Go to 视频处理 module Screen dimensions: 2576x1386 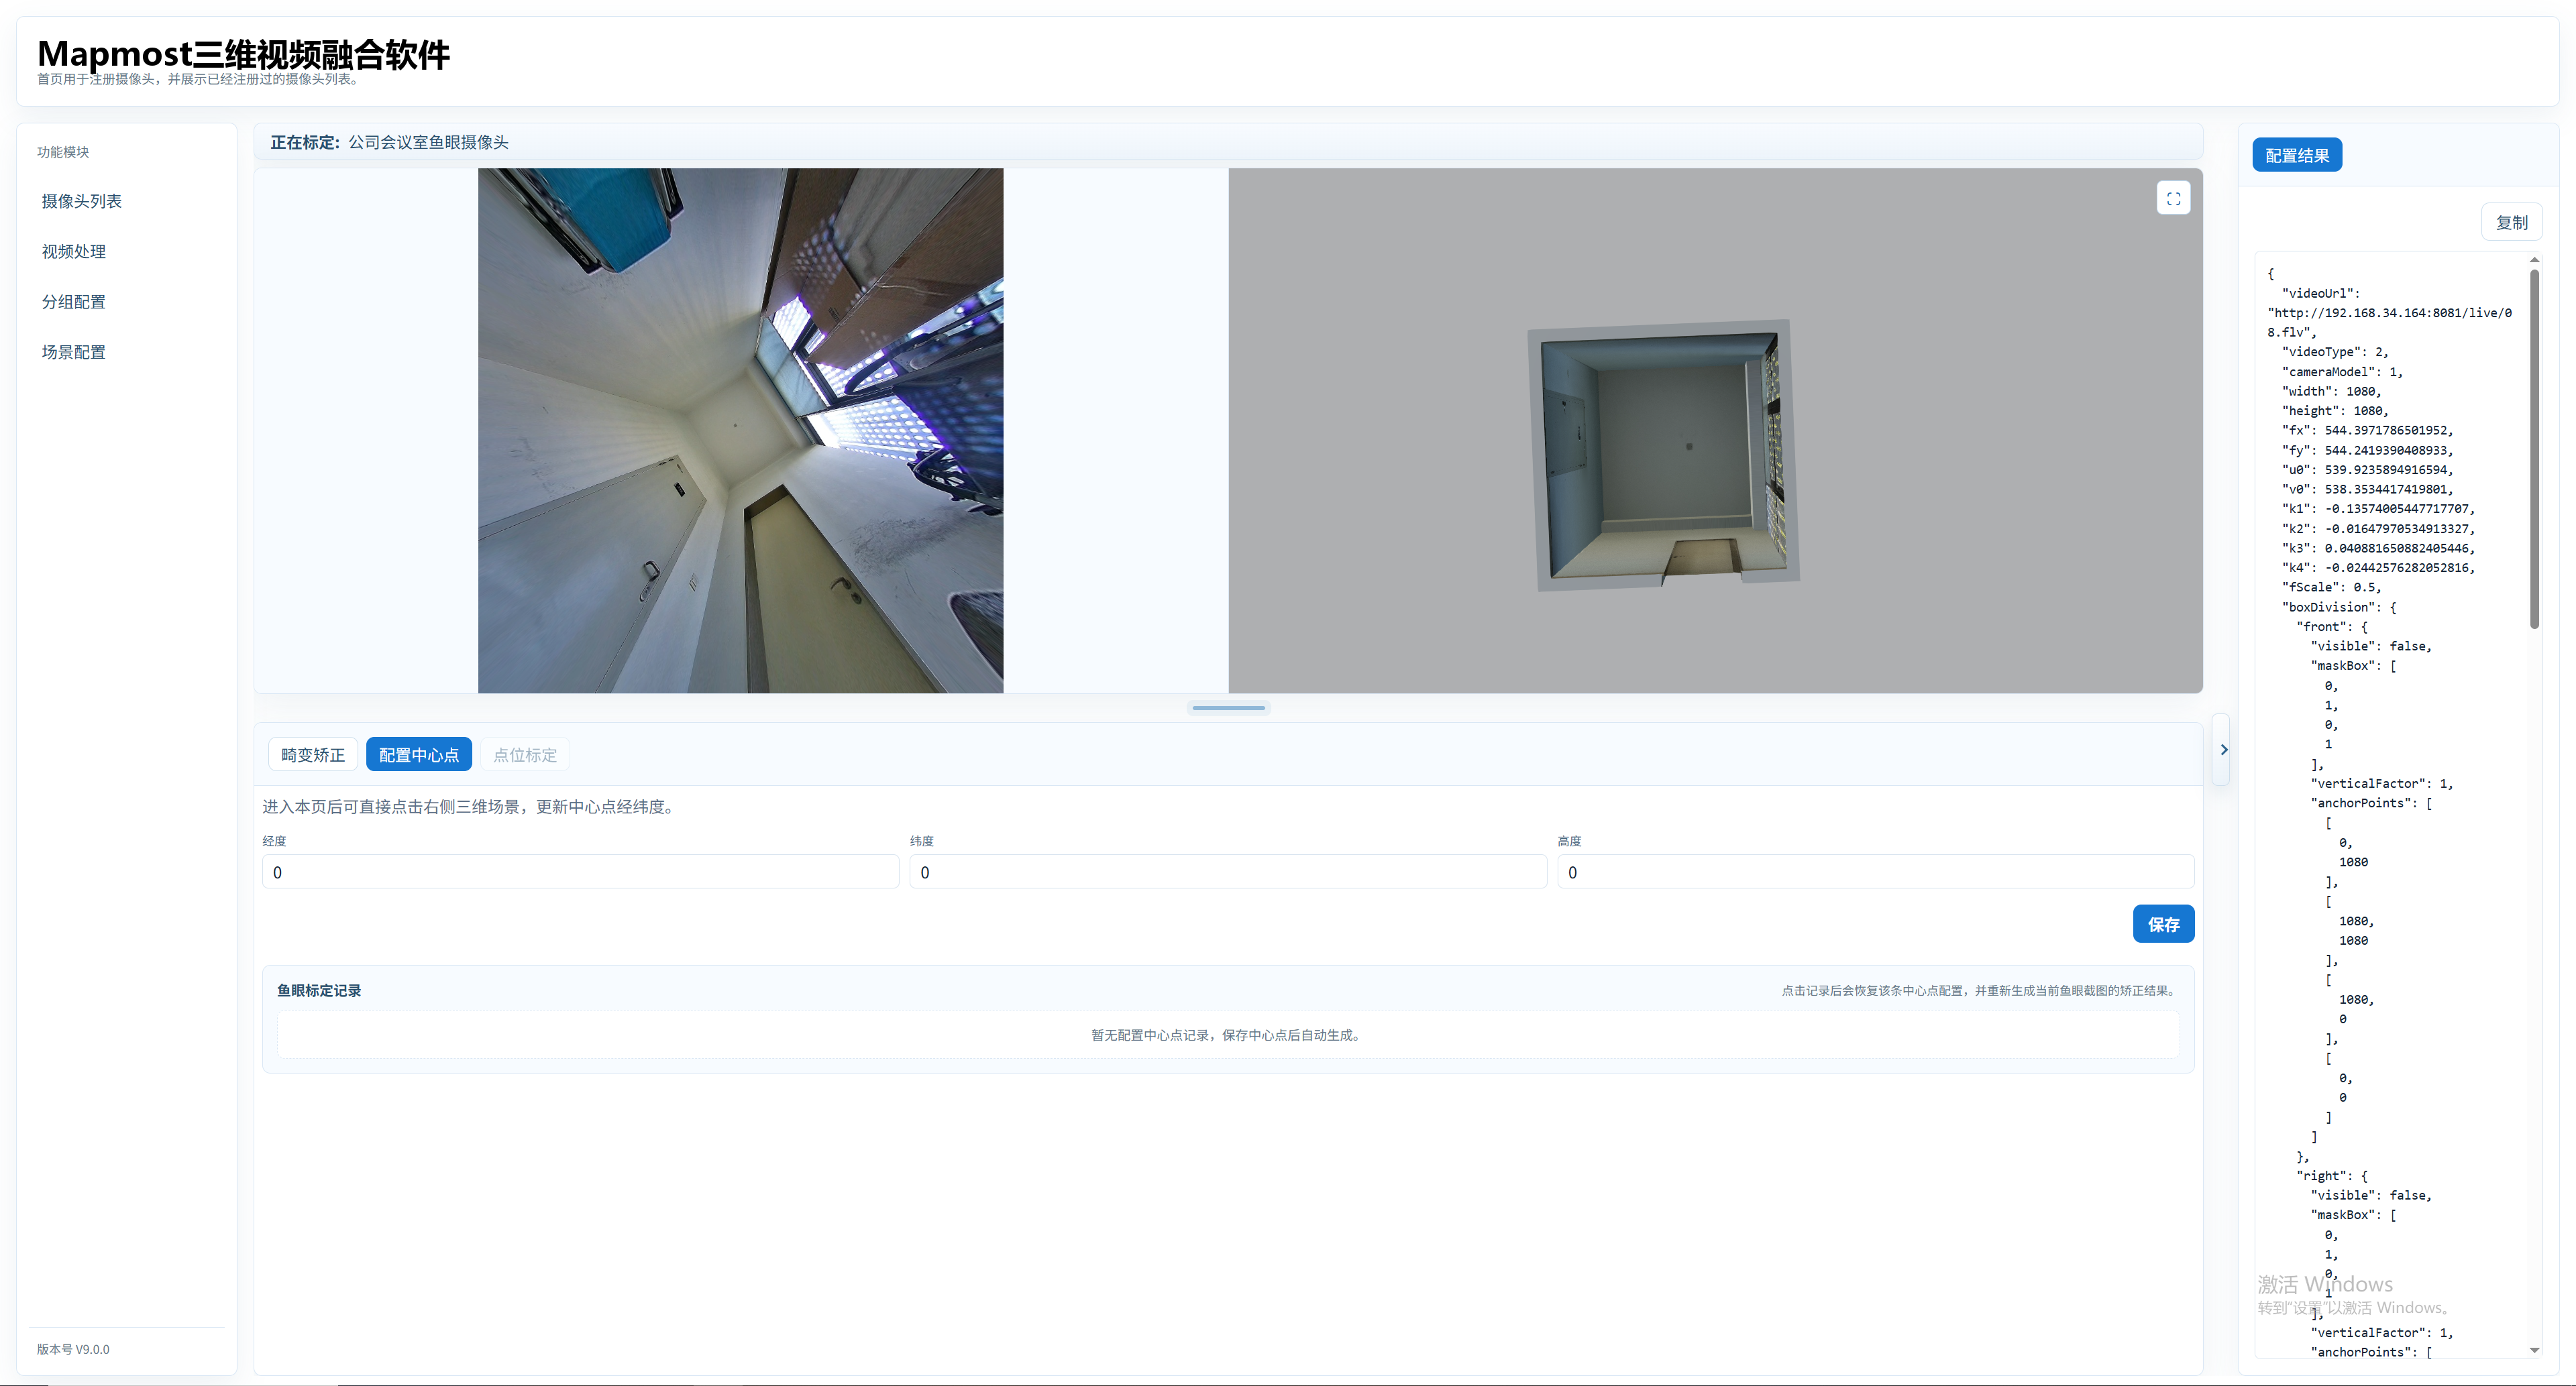74,252
